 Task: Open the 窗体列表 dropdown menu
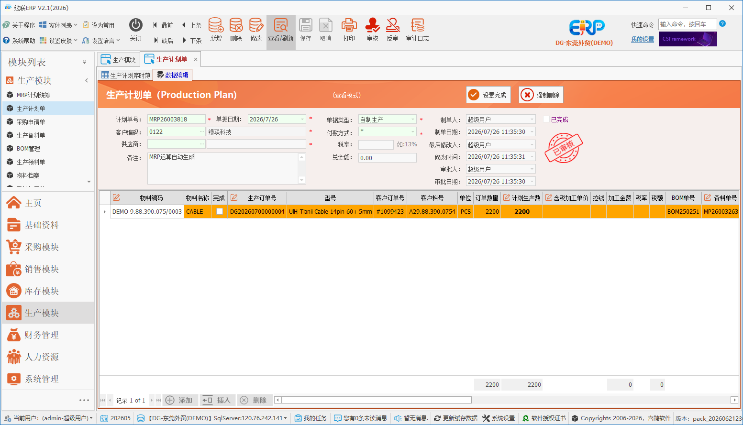58,25
